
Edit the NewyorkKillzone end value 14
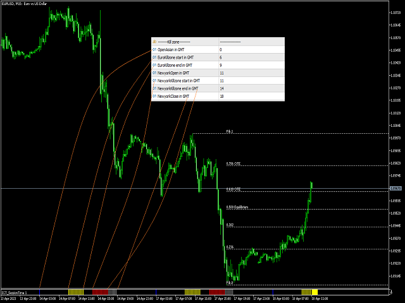pos(252,88)
